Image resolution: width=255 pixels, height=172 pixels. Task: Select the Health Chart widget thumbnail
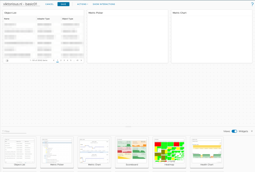207,152
